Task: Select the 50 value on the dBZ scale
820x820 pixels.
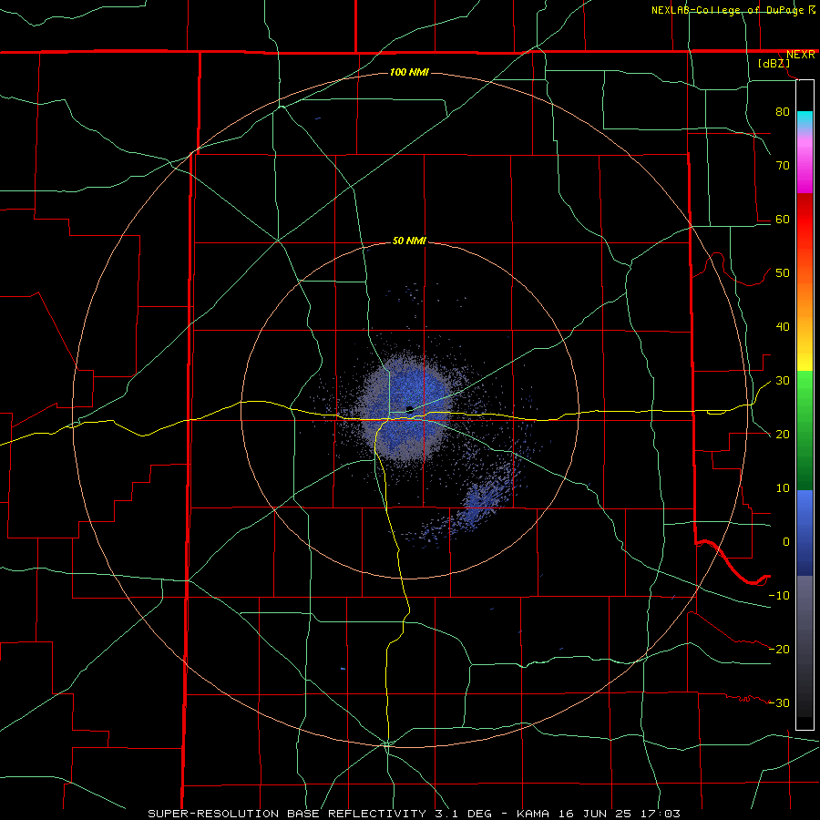Action: 783,273
